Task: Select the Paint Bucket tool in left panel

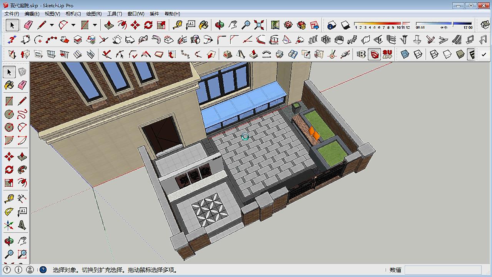Action: 9,85
